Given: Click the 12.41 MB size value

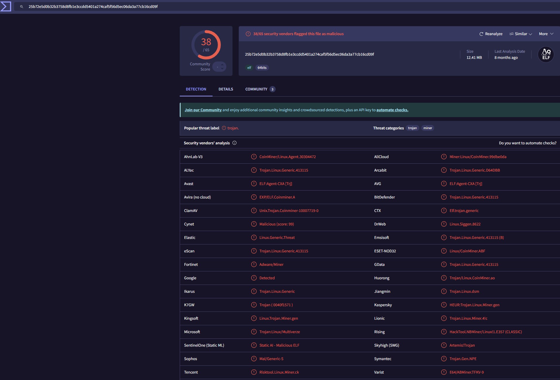Looking at the screenshot, I should 474,58.
